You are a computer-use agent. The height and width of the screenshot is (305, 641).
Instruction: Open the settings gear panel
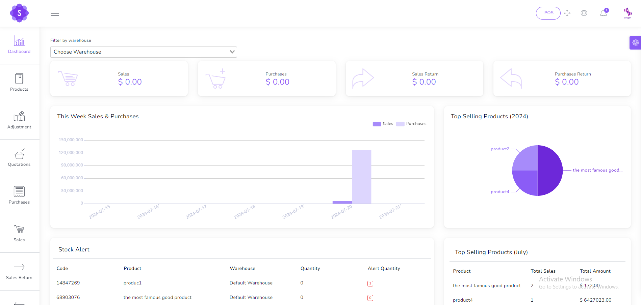(635, 43)
